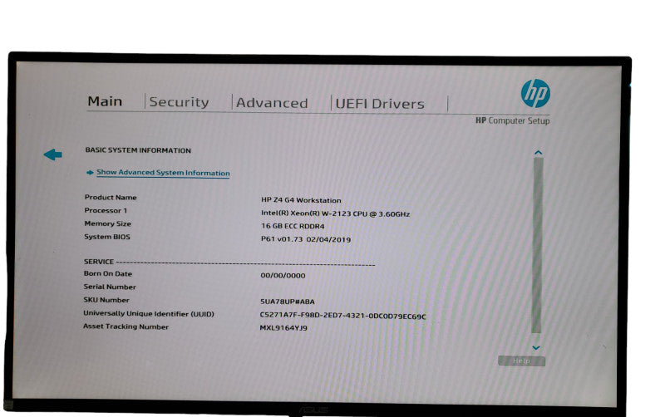Open the Main tab
665x417 pixels.
(105, 101)
